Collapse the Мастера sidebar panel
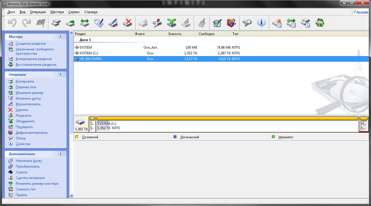 pos(60,37)
